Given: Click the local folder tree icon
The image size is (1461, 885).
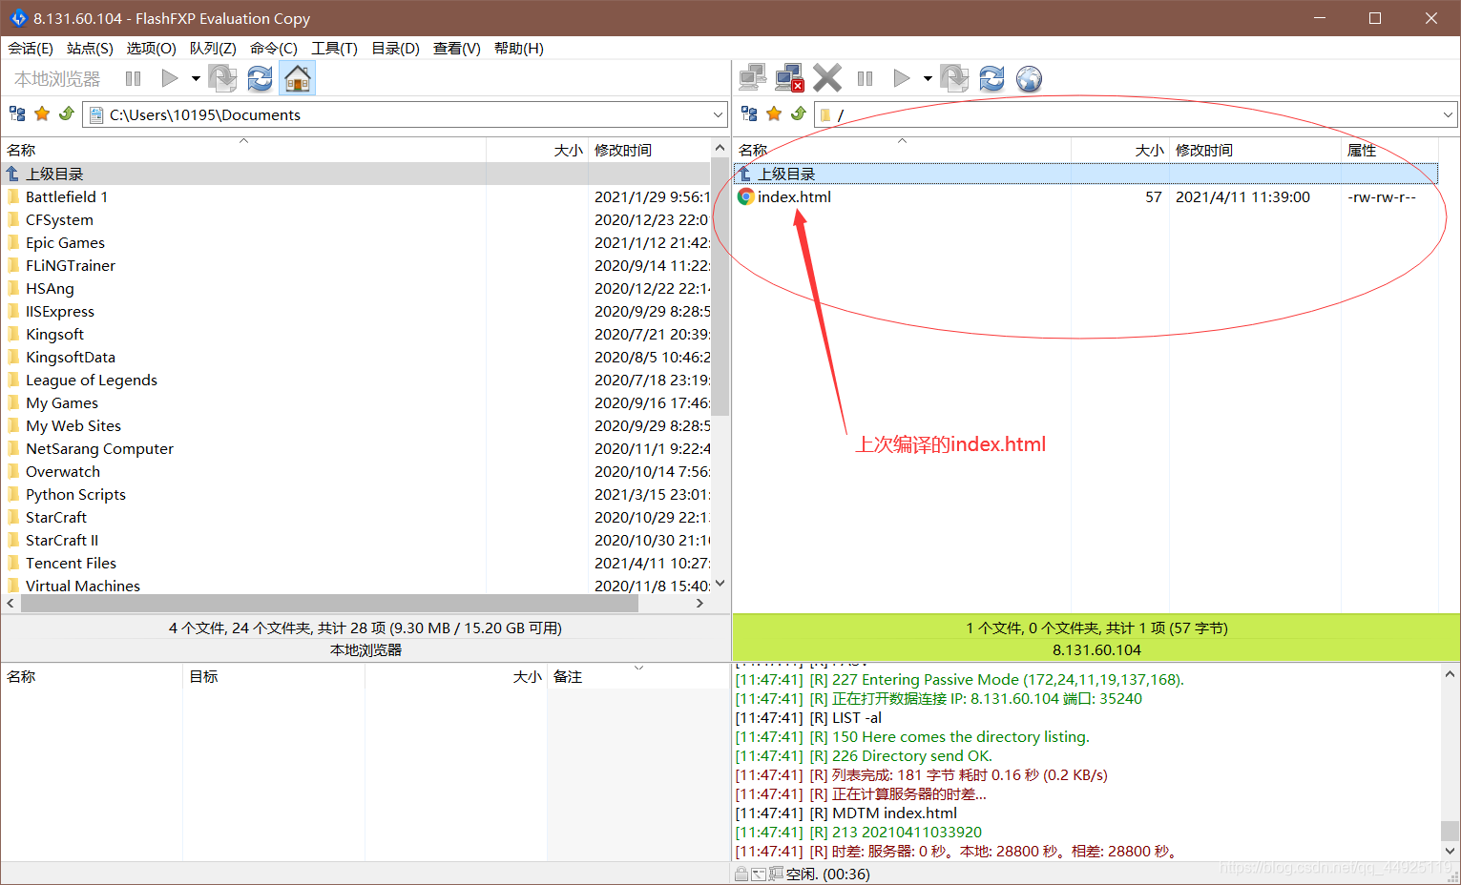Looking at the screenshot, I should tap(17, 114).
